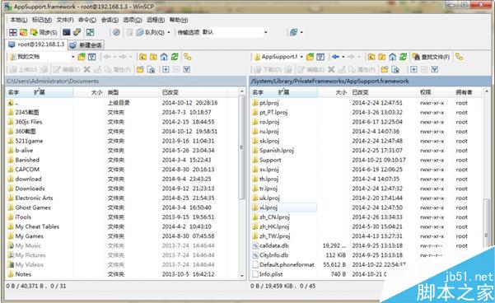
Task: Click the select files plus icon in local panel
Action: [166, 69]
